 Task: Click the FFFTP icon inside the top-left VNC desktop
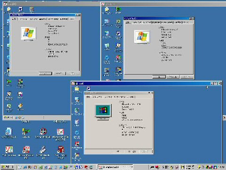point(9,82)
